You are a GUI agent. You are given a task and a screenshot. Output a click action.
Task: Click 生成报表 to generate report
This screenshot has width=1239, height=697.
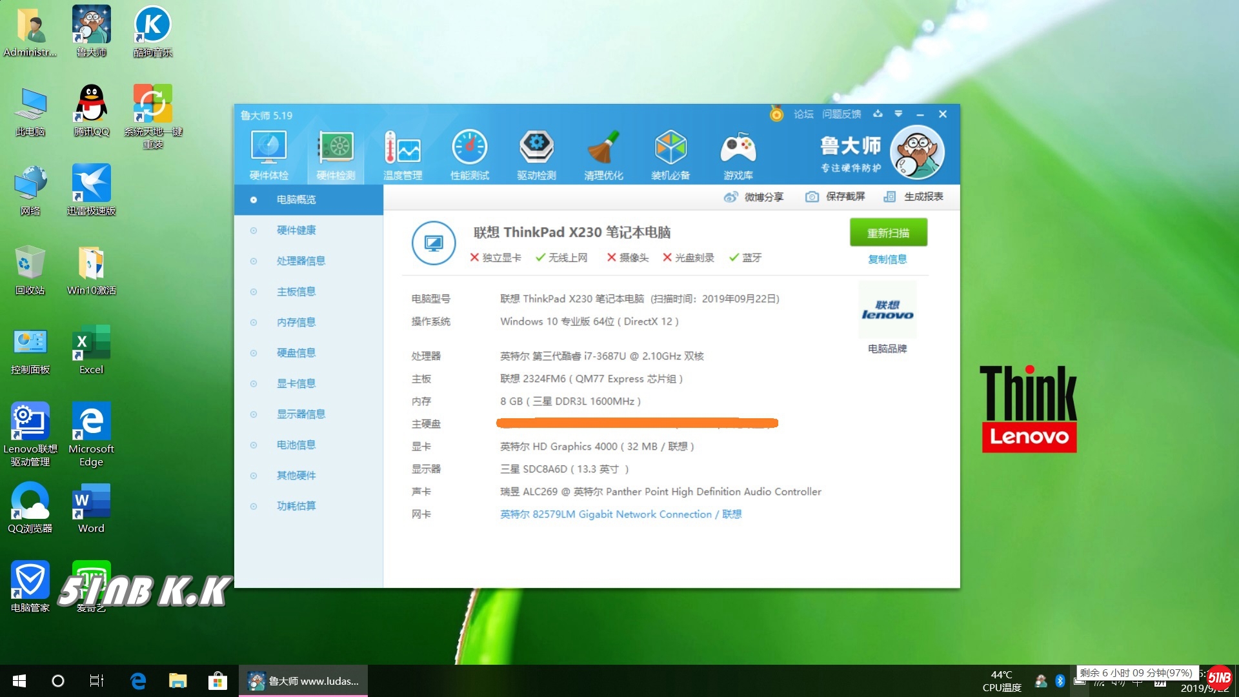pos(923,197)
